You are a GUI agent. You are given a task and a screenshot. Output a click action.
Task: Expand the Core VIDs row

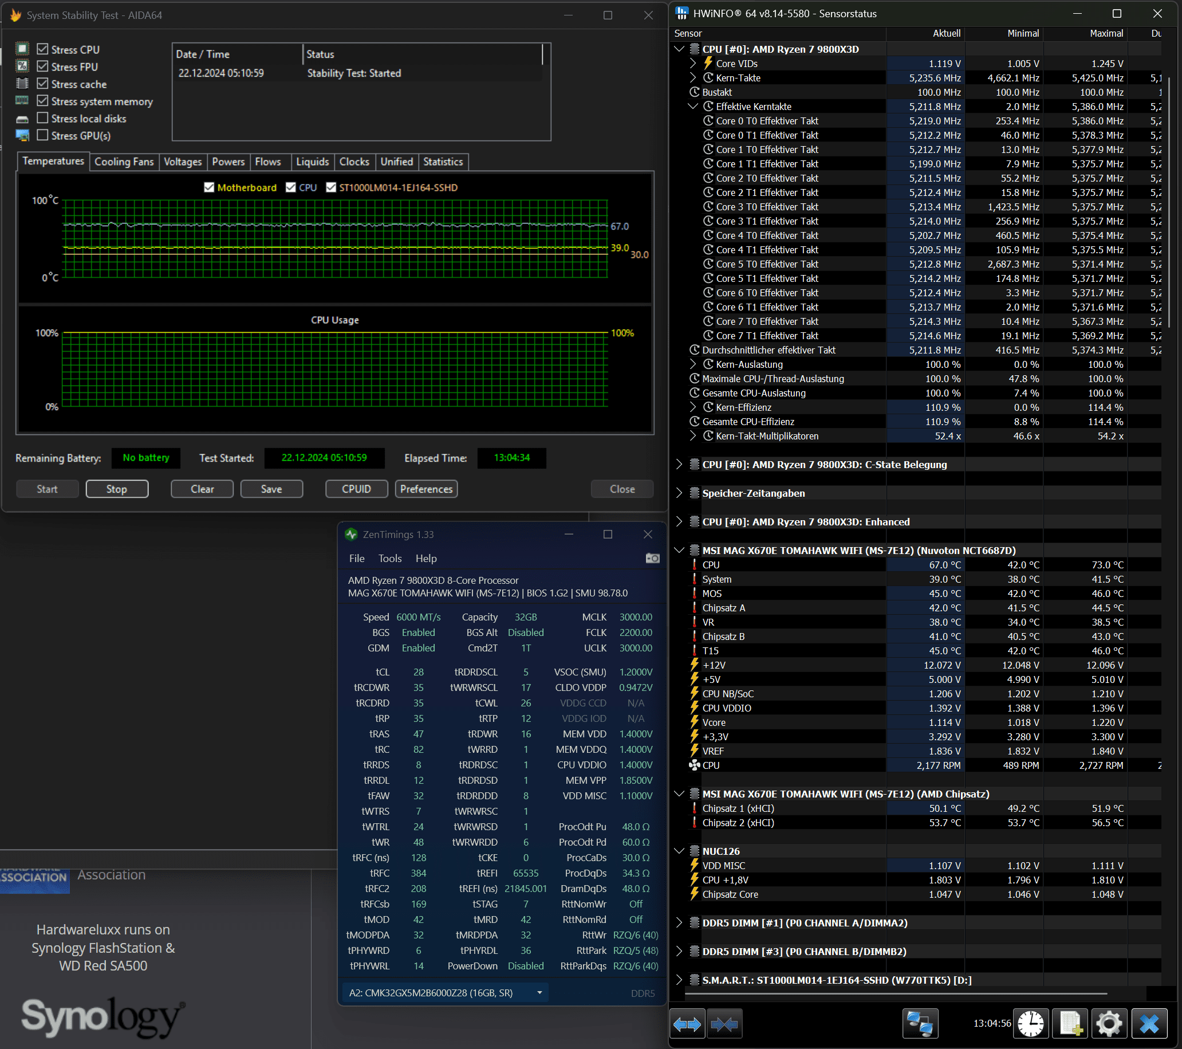pyautogui.click(x=694, y=63)
